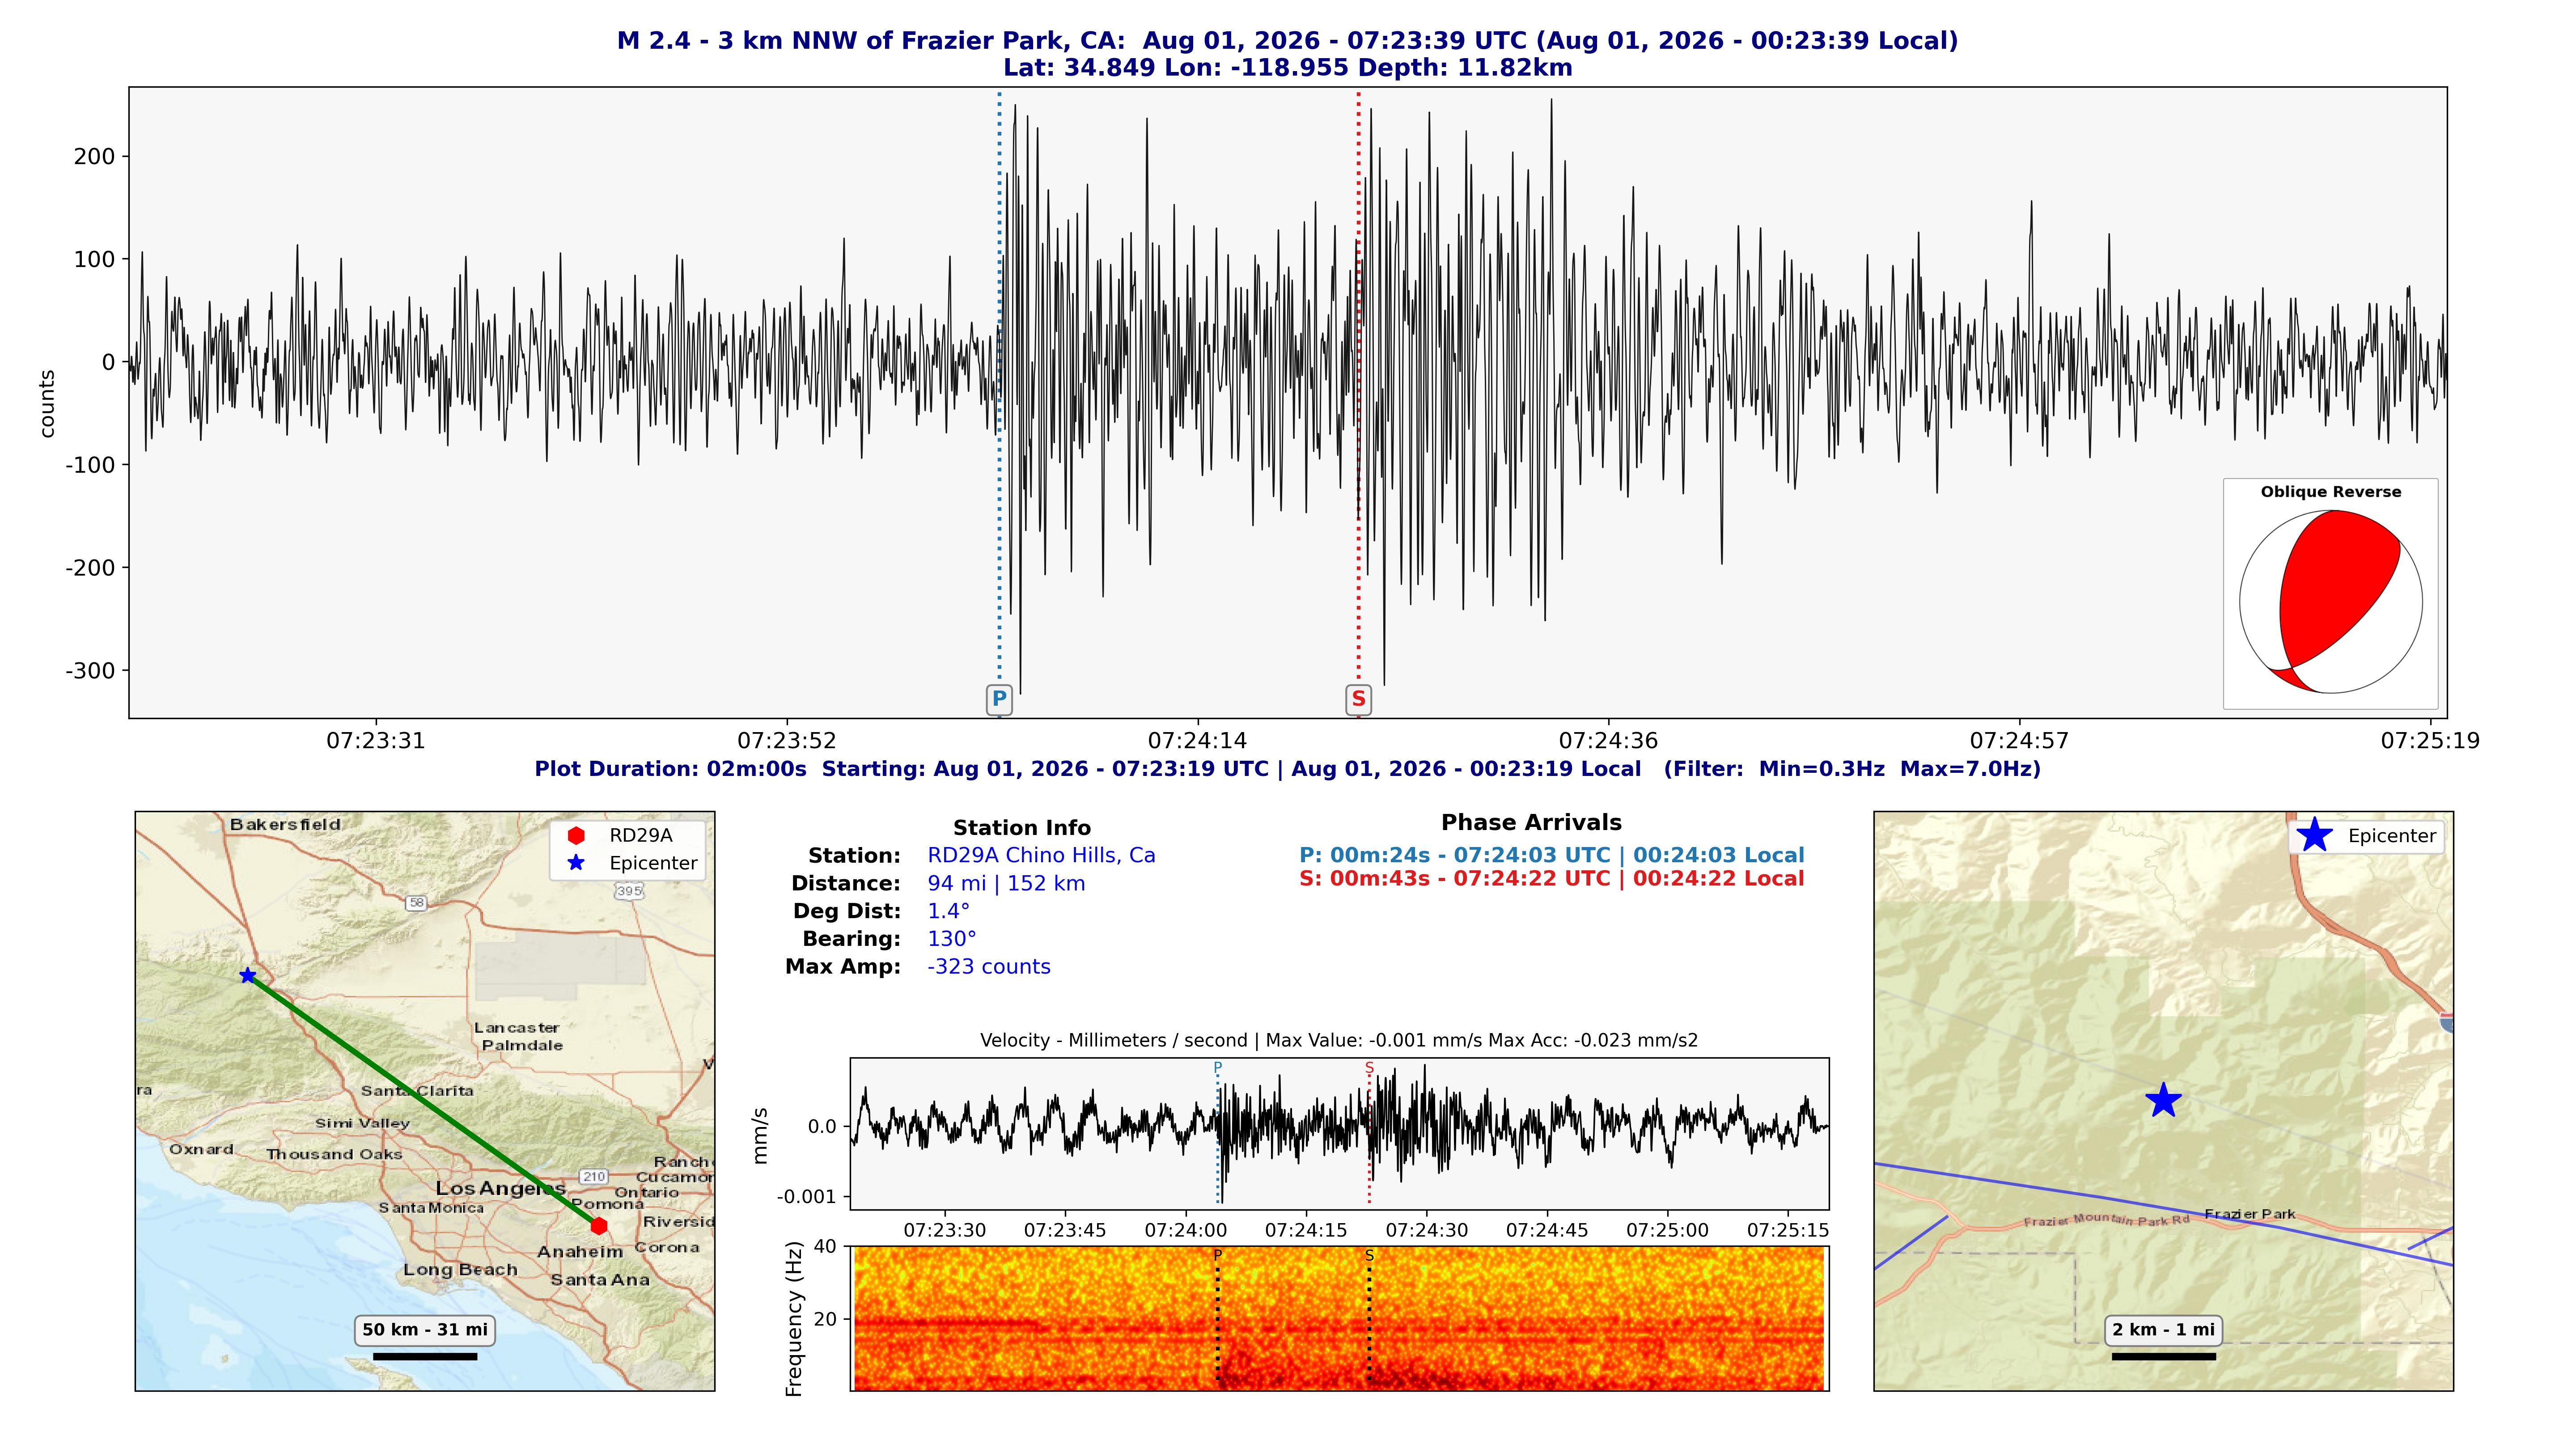Click the P marker on the velocity plot
The height and width of the screenshot is (1449, 2576).
click(1218, 1068)
